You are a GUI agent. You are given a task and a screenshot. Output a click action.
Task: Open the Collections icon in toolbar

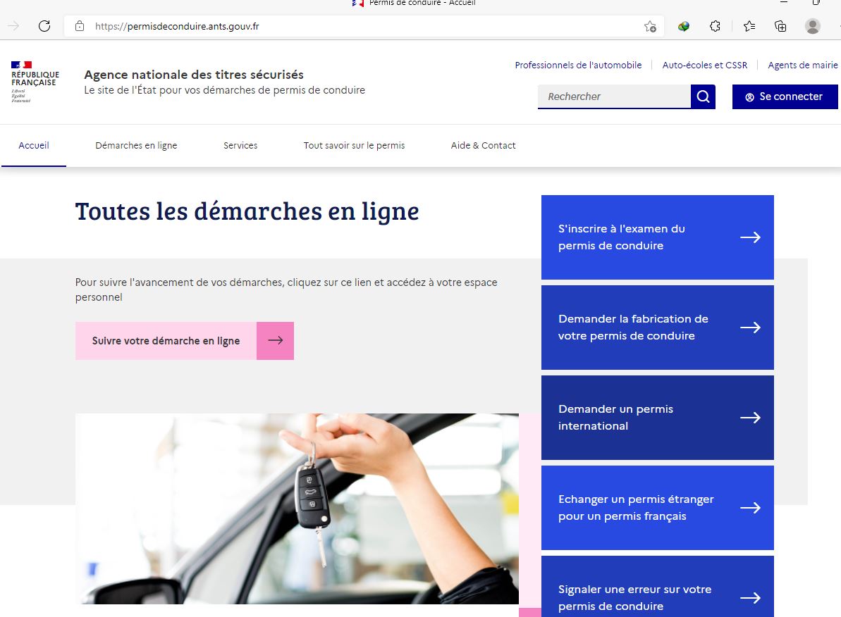(x=780, y=26)
